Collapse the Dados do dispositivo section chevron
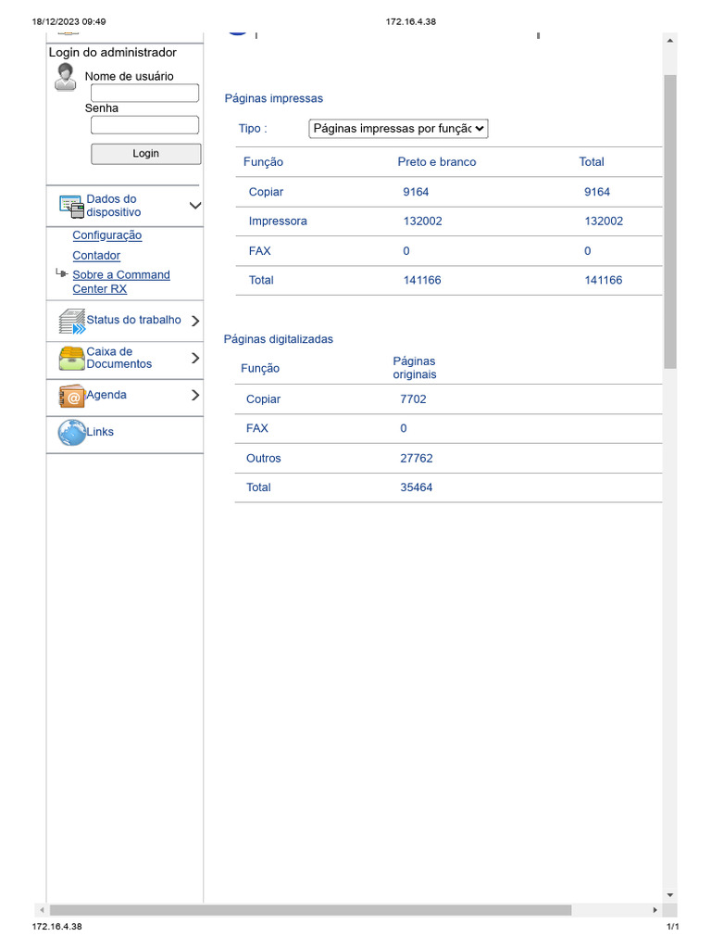Screen dimensions: 711x949 [195, 206]
